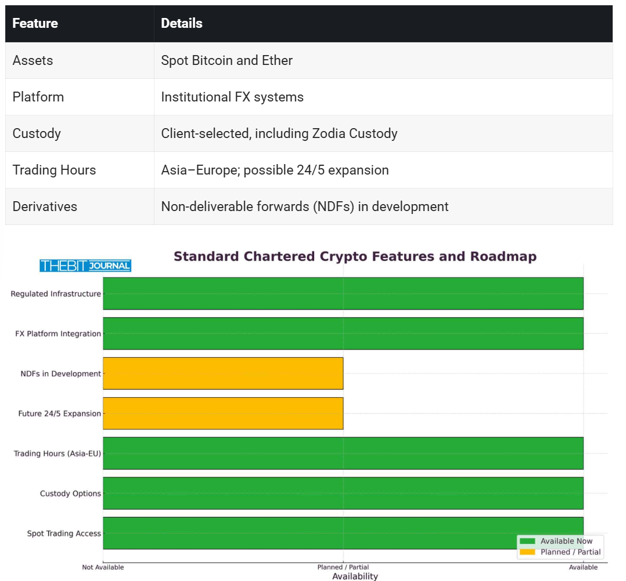Click 'Trading Hours (Asia-EU)' axis label
626x581 pixels.
57,453
